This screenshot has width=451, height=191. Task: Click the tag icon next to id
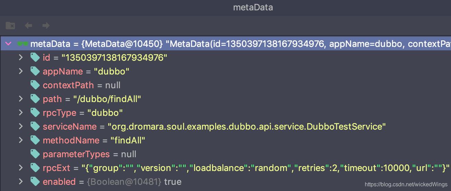35,57
